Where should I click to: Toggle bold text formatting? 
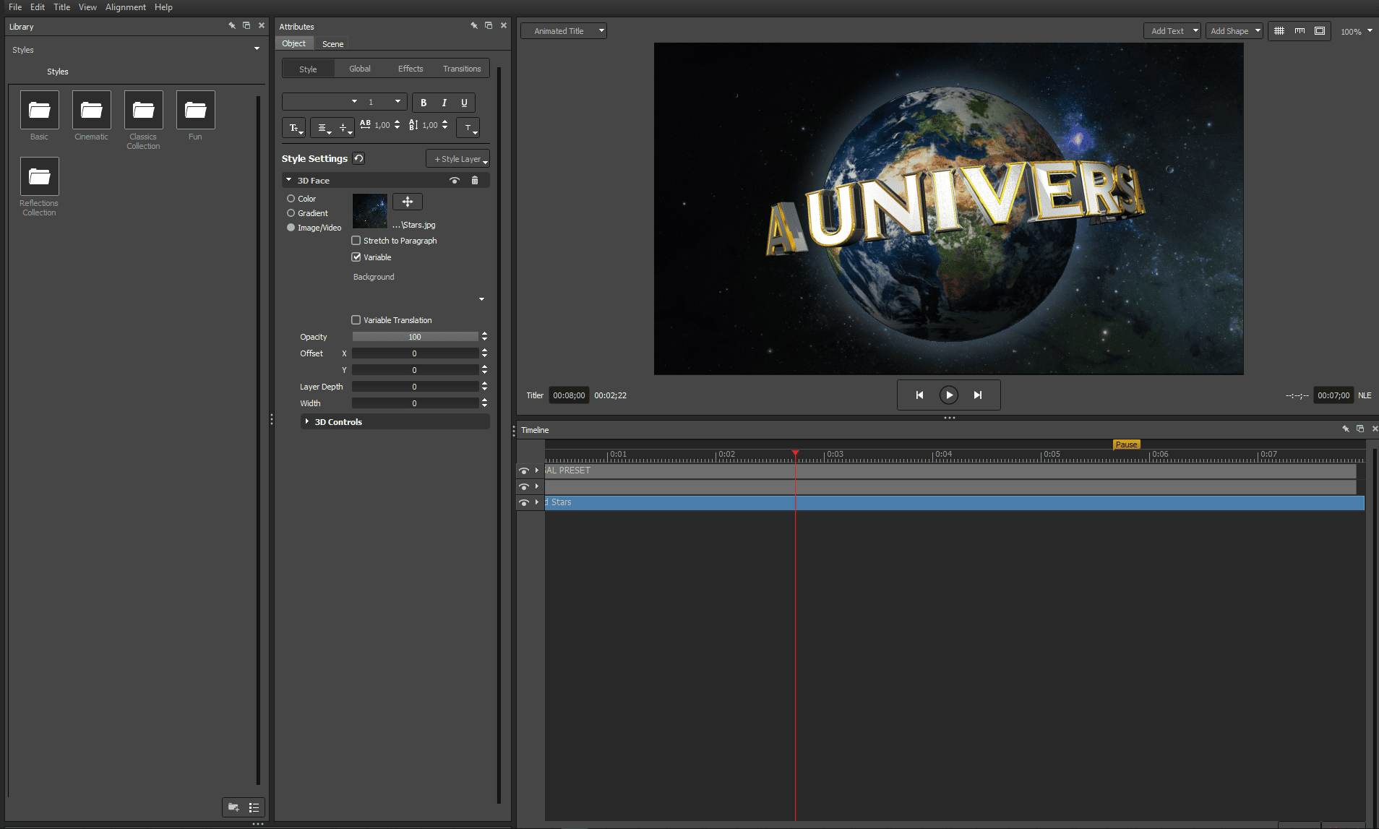(424, 103)
